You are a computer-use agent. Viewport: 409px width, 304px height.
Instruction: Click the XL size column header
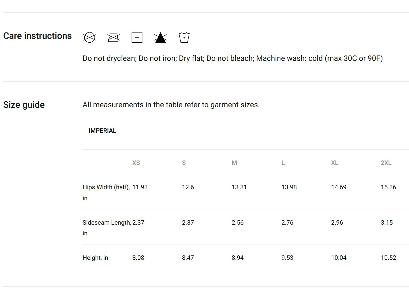335,163
